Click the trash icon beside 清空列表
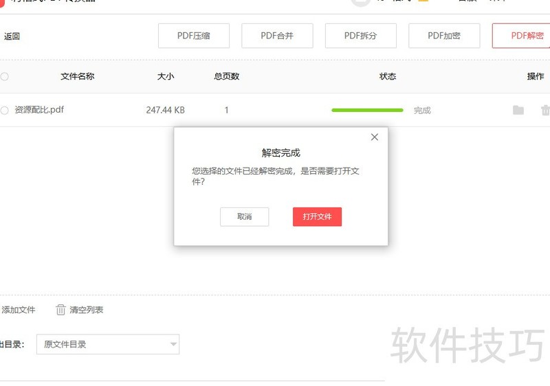 tap(60, 310)
